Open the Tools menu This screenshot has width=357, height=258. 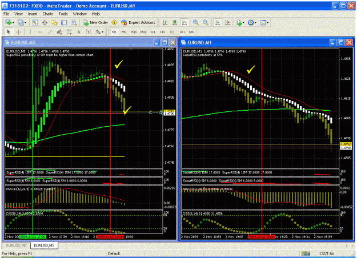click(63, 14)
